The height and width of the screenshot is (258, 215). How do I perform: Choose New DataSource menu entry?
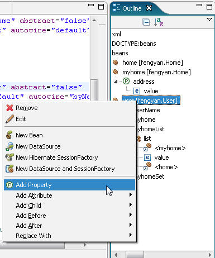[69, 146]
